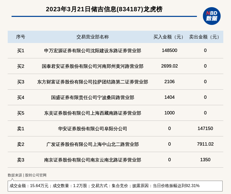Select 国盛证券有限责任公司宁波桑田路营业部 cell
231x194 pixels.
pos(92,98)
